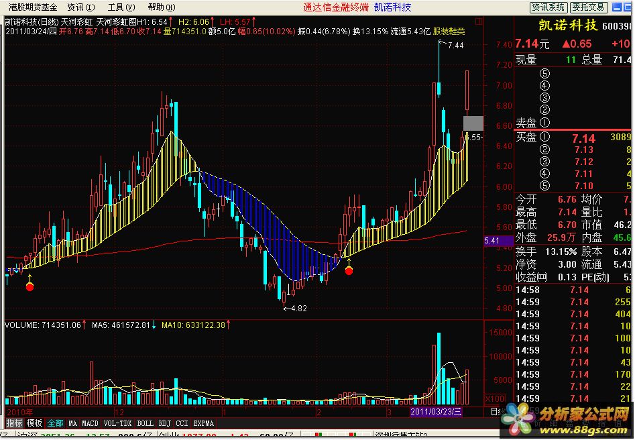The height and width of the screenshot is (440, 635).
Task: Click the 净资 3.00 value
Action: coord(567,264)
